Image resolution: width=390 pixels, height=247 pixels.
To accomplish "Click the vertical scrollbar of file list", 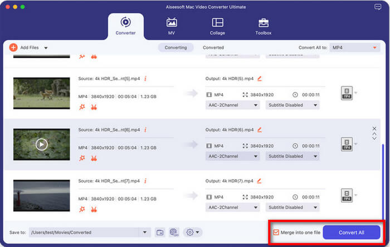I will 383,181.
